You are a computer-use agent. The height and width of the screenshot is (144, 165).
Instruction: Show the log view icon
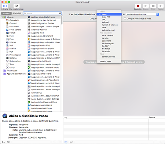[x=66, y=142]
